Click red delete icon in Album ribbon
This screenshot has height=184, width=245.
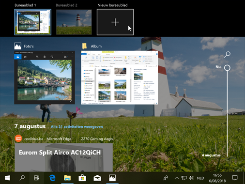pyautogui.click(x=115, y=58)
